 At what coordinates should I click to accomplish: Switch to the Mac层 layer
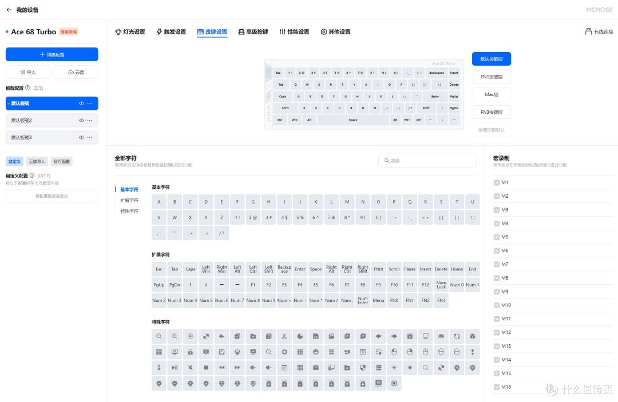(492, 94)
